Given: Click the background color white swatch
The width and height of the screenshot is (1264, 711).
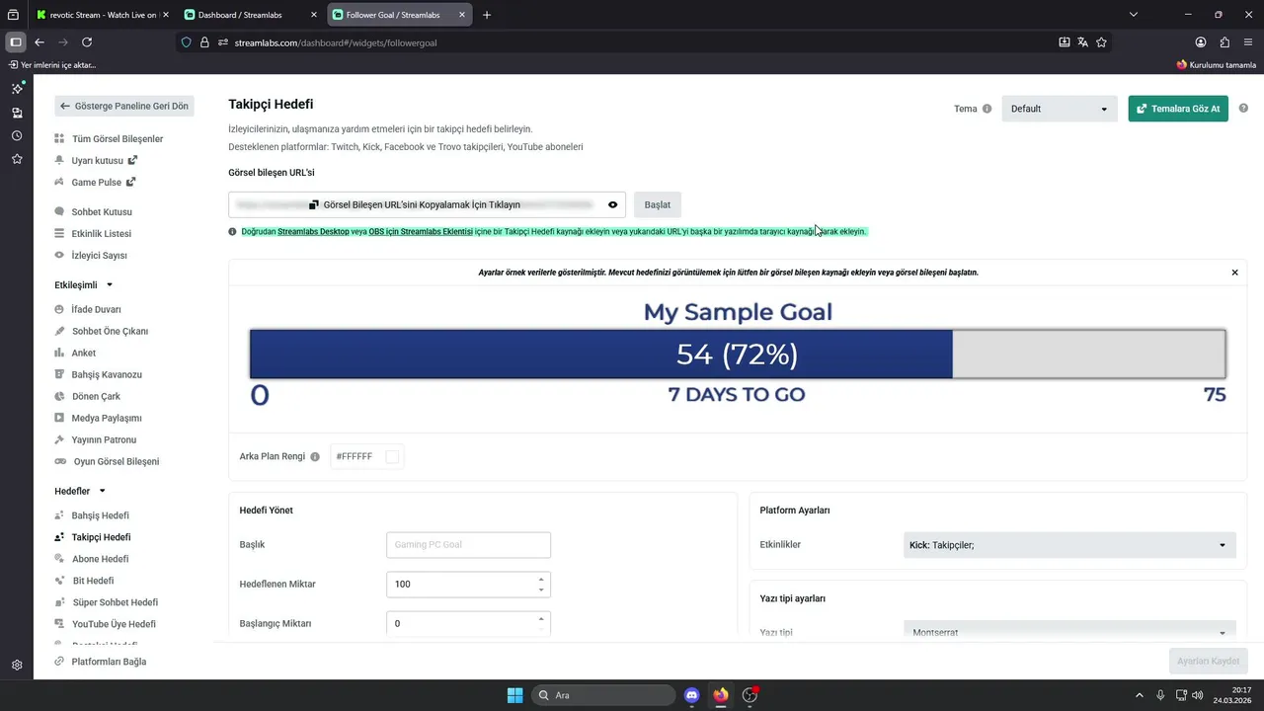Looking at the screenshot, I should (x=392, y=456).
